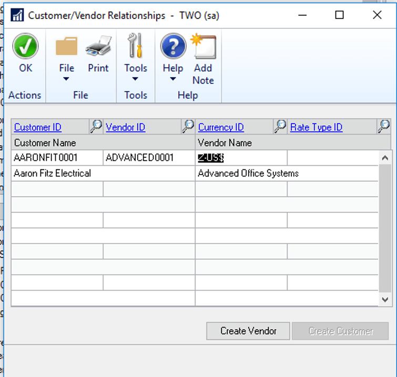Expand the File dropdown menu
Screen dimensions: 397x377
point(66,79)
